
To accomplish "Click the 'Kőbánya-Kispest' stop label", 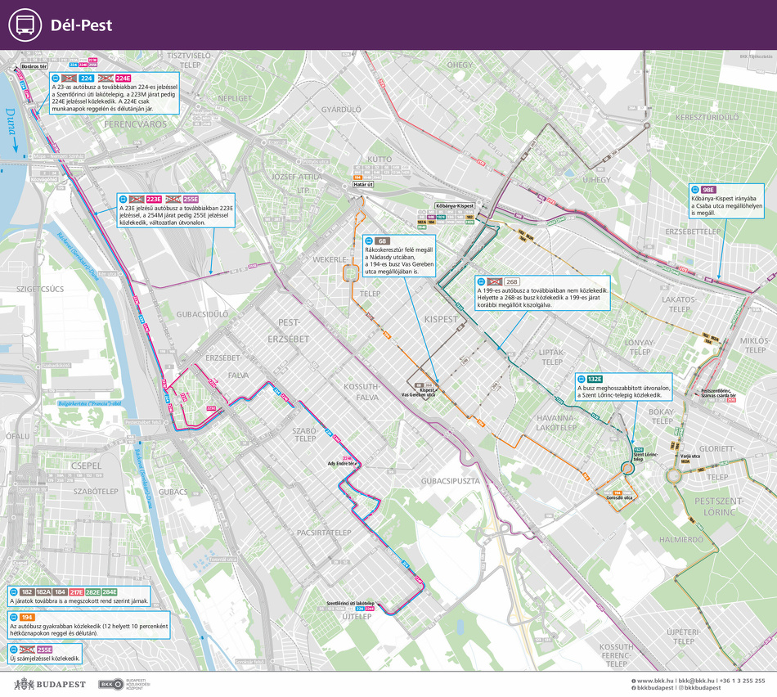I will click(455, 205).
